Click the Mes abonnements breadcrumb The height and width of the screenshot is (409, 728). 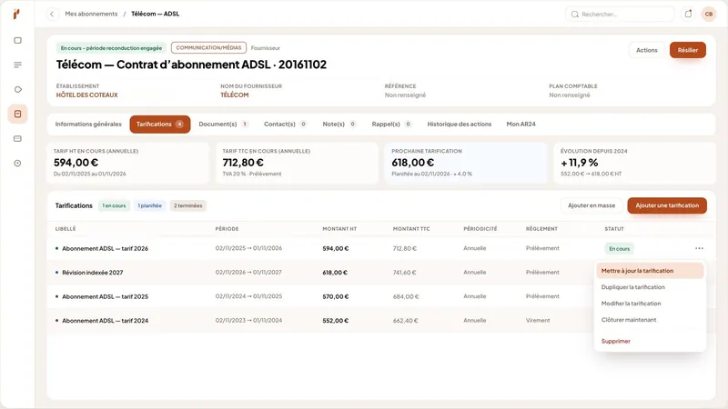[x=91, y=14]
